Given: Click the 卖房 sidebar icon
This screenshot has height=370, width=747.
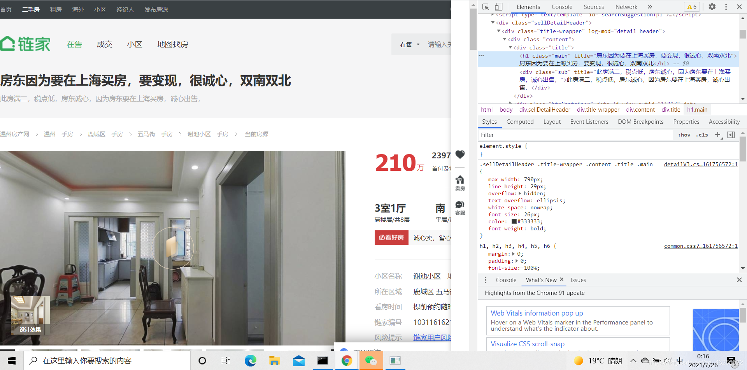Looking at the screenshot, I should 460,183.
